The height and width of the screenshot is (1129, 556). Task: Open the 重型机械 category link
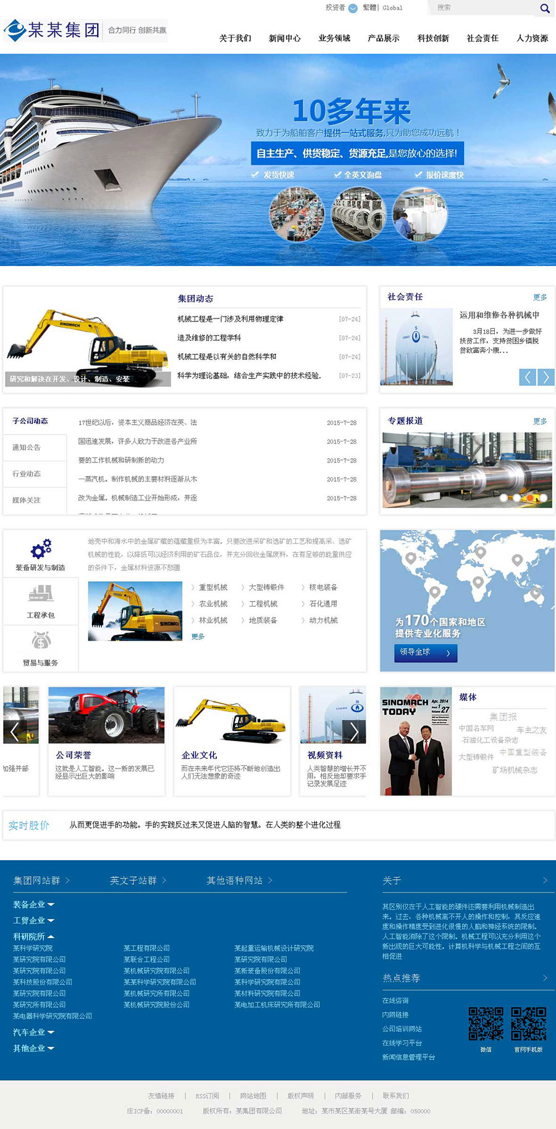(213, 587)
